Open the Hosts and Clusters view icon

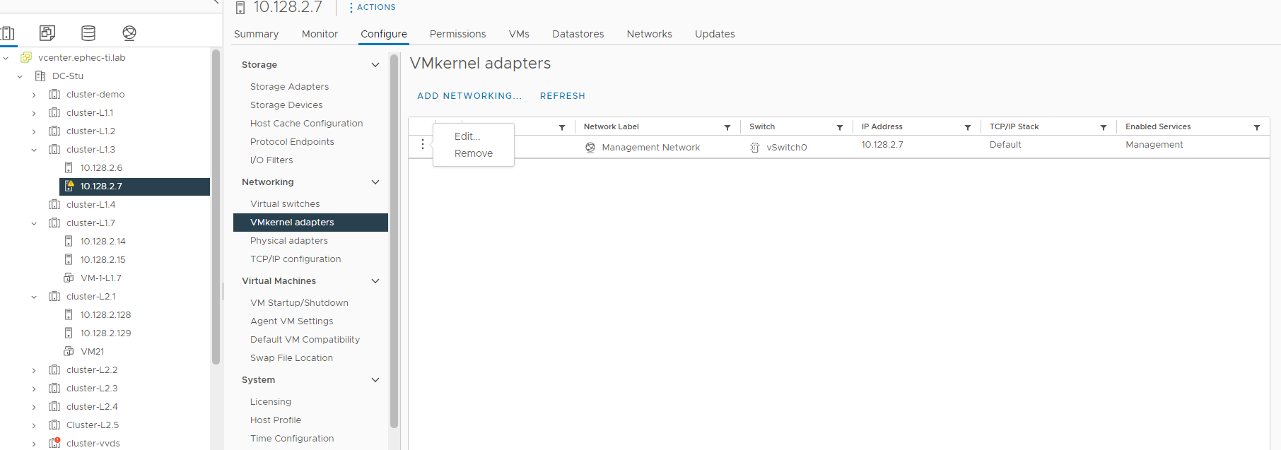[x=7, y=32]
